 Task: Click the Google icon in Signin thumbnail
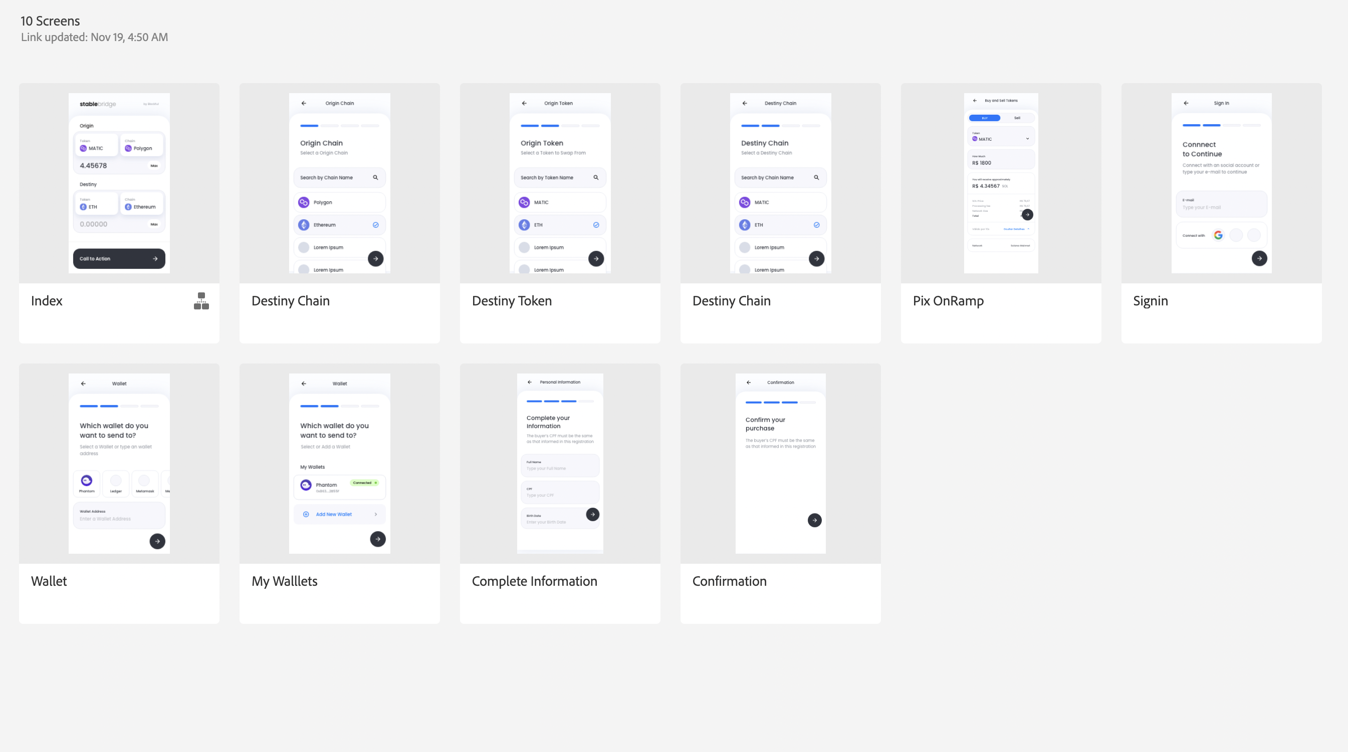(1218, 235)
